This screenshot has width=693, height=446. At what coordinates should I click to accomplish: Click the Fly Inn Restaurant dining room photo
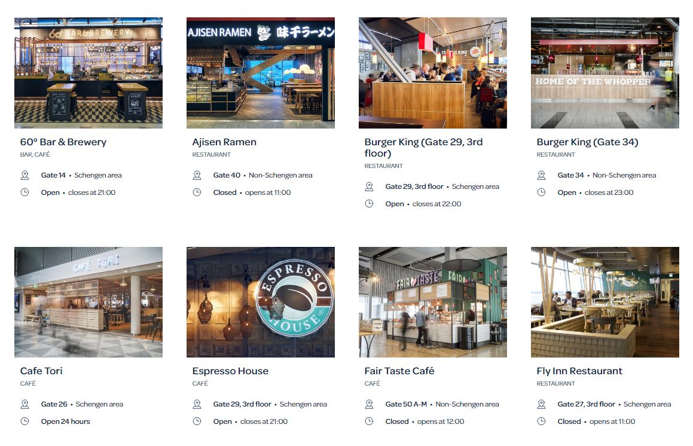coord(605,303)
